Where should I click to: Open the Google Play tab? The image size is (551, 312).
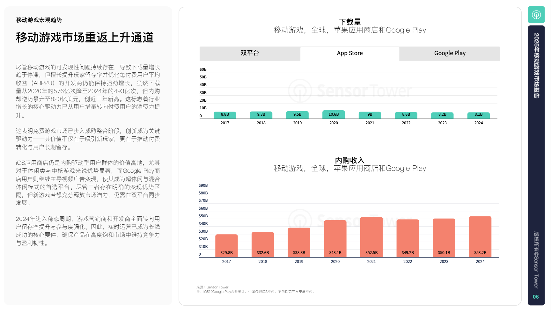coord(450,53)
